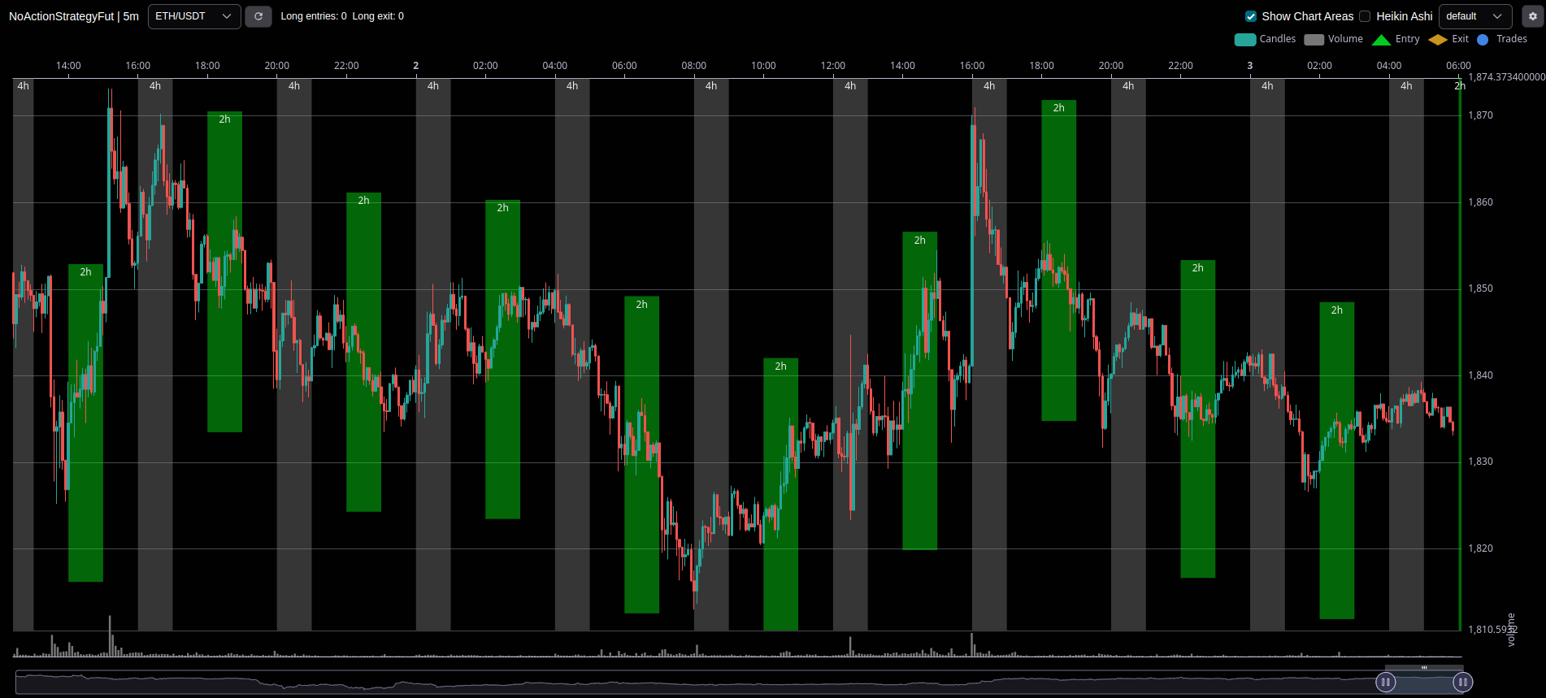Click the refresh chart button
Viewport: 1546px width, 698px height.
pos(258,16)
